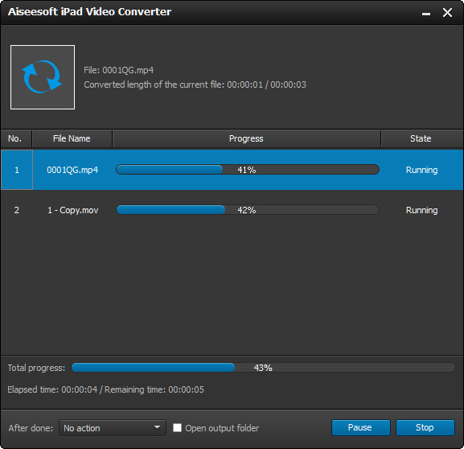Click the converted length text line
Screen dimensions: 464x449
[195, 84]
